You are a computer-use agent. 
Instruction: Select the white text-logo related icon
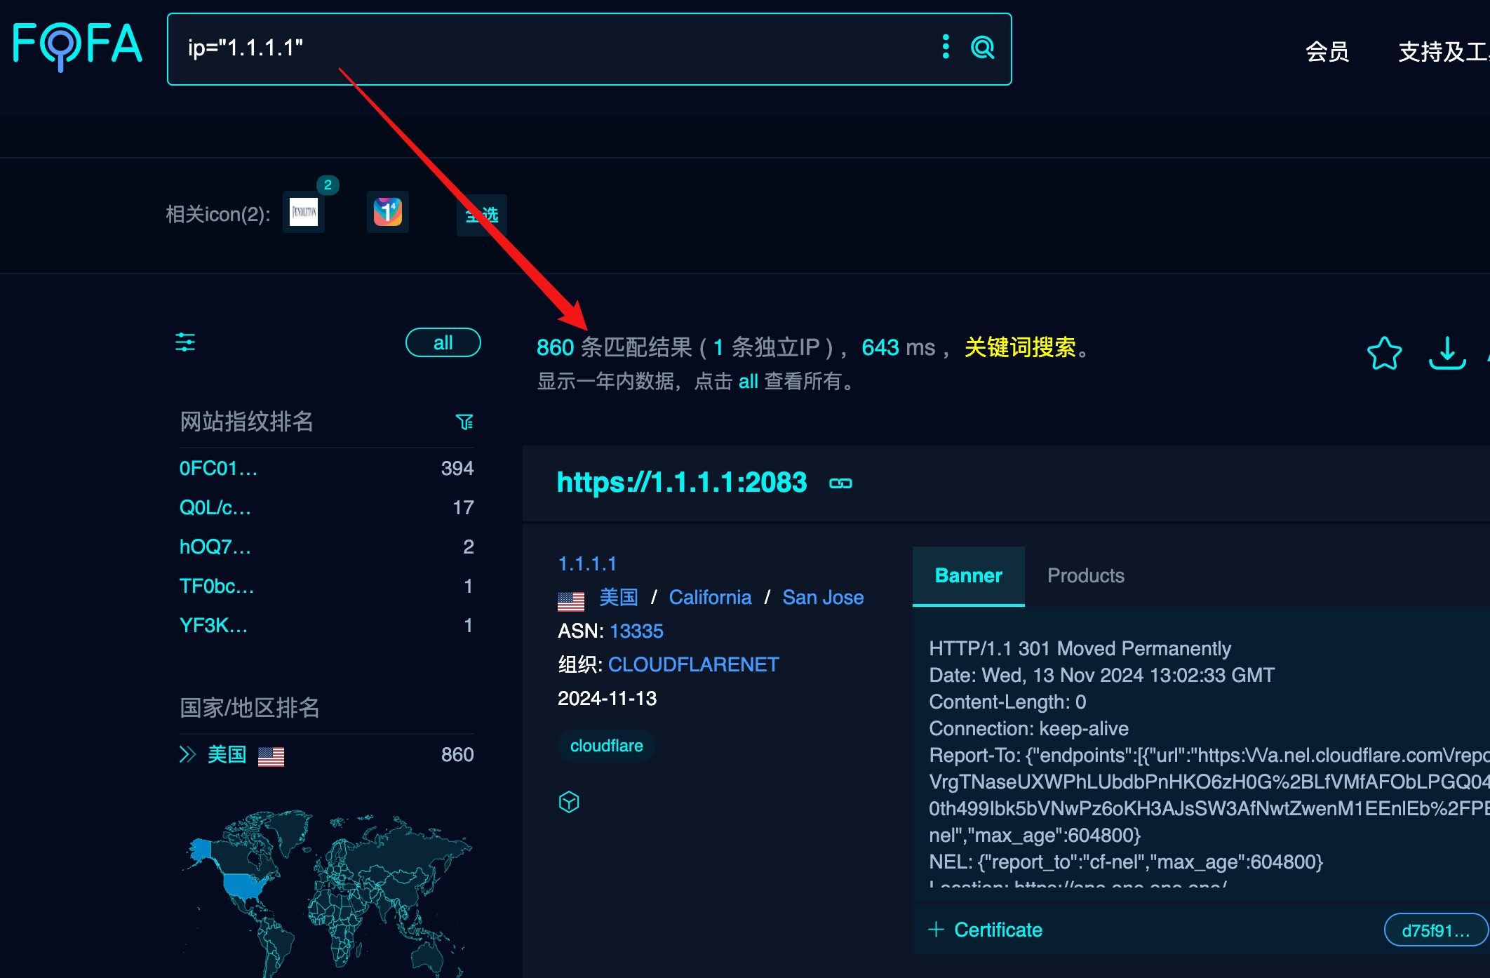[304, 212]
